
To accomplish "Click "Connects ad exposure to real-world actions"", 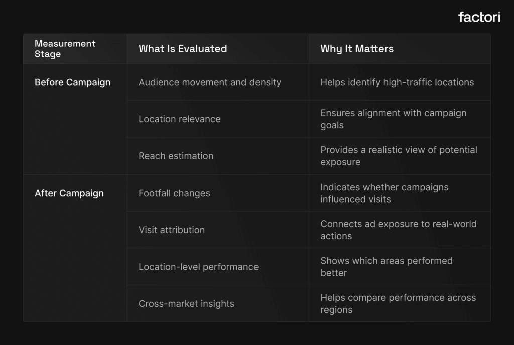I will coord(399,230).
